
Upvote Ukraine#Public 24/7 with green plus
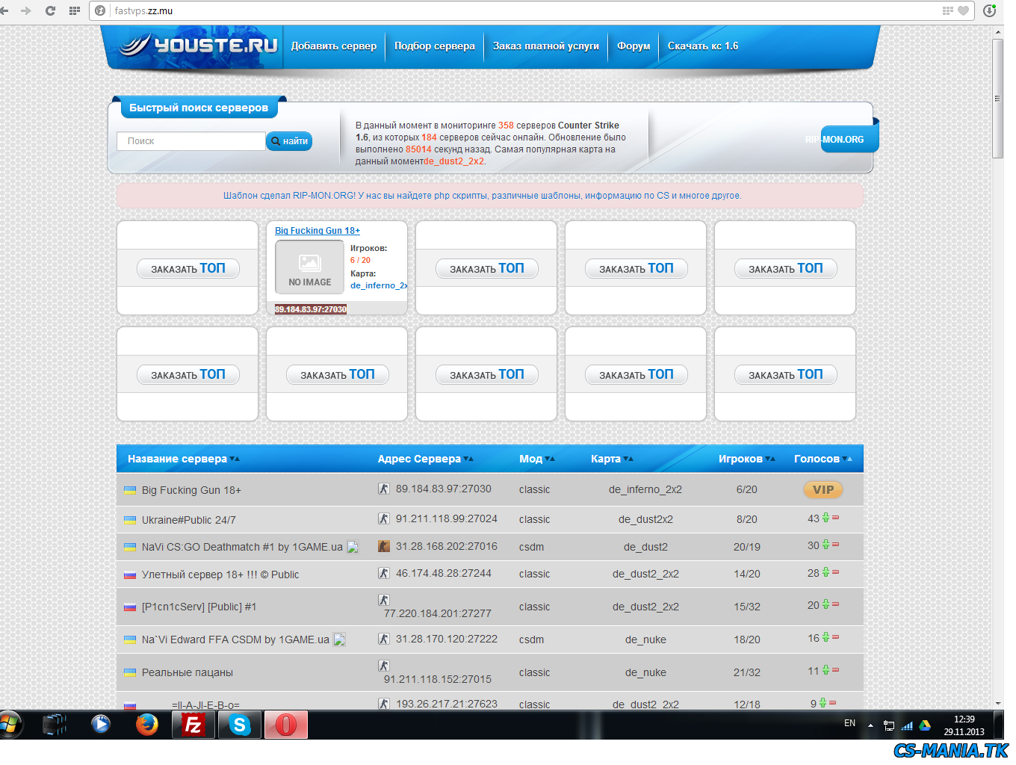825,518
